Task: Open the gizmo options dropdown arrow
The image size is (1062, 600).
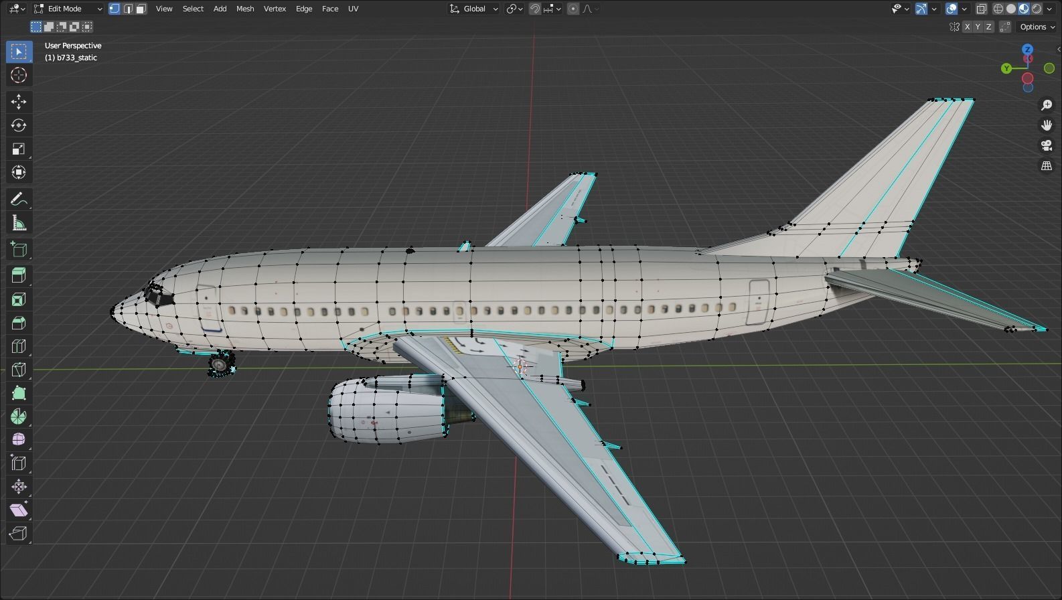Action: pos(934,9)
